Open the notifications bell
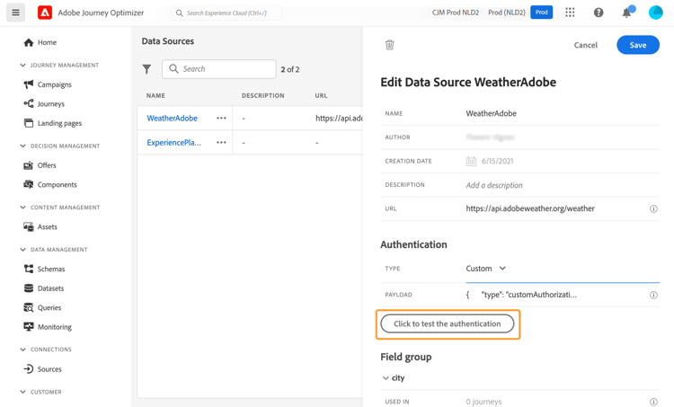Image resolution: width=674 pixels, height=407 pixels. point(626,13)
